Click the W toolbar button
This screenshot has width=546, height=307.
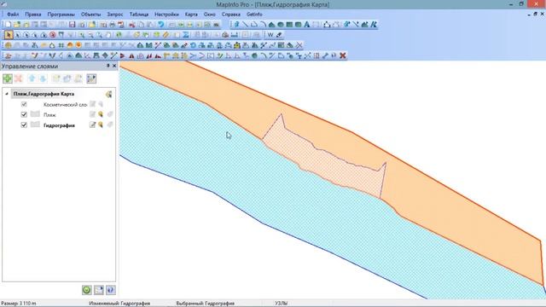pyautogui.click(x=270, y=35)
